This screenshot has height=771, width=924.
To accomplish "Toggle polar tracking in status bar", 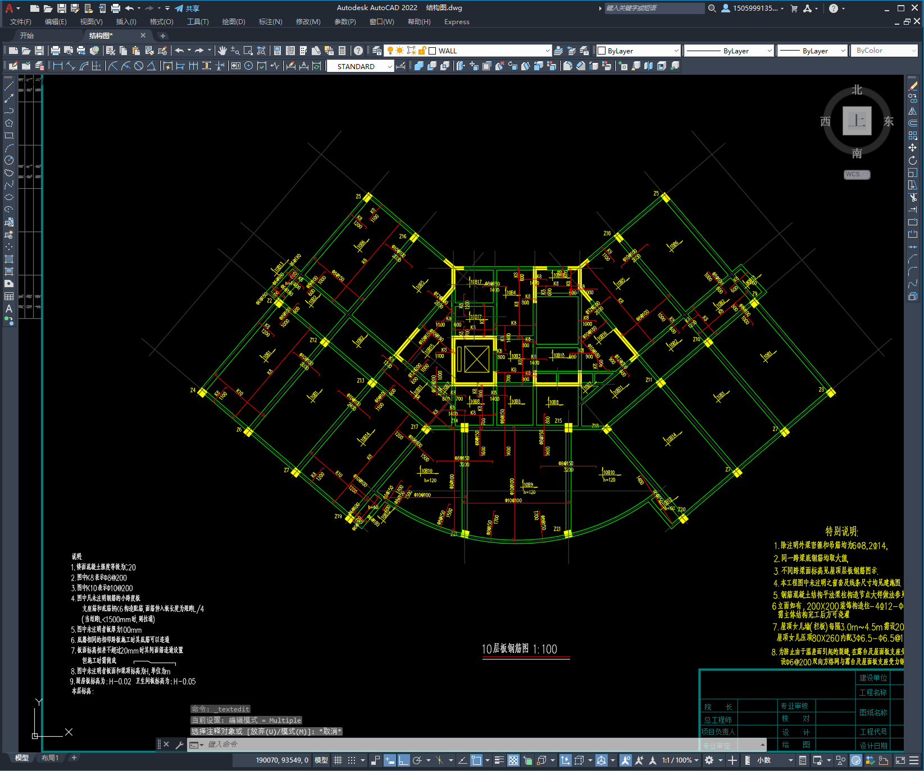I will (417, 760).
